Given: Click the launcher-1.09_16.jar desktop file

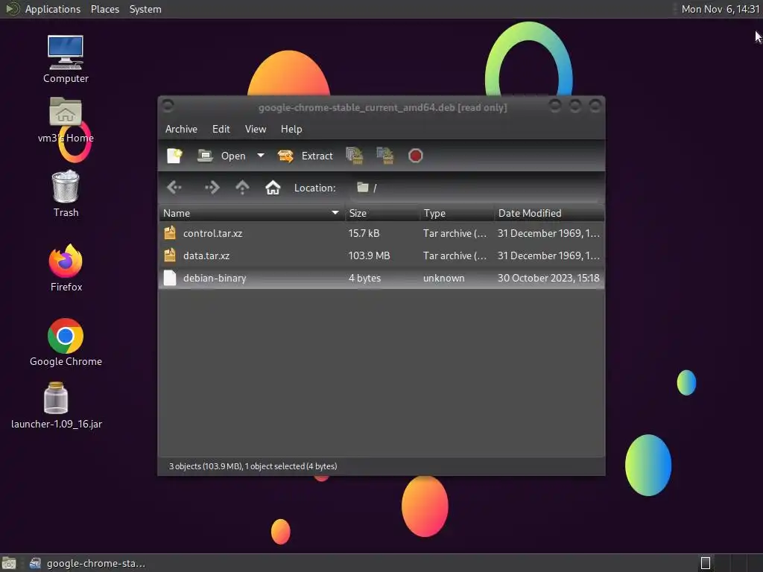Looking at the screenshot, I should tap(57, 406).
